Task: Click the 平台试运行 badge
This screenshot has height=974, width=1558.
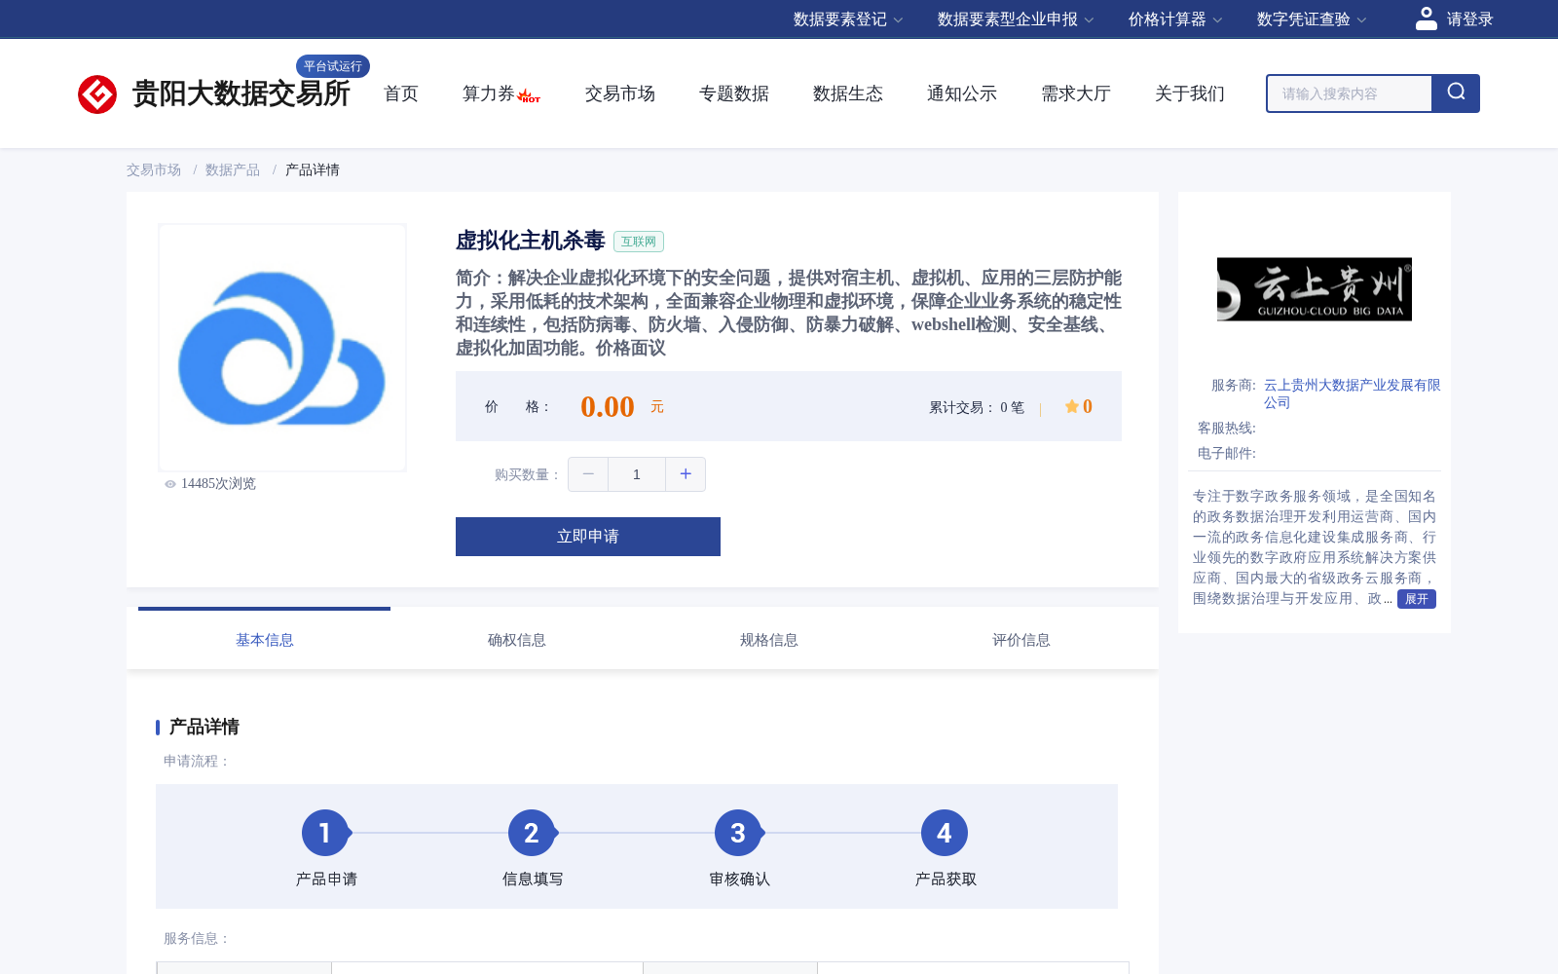Action: coord(333,66)
